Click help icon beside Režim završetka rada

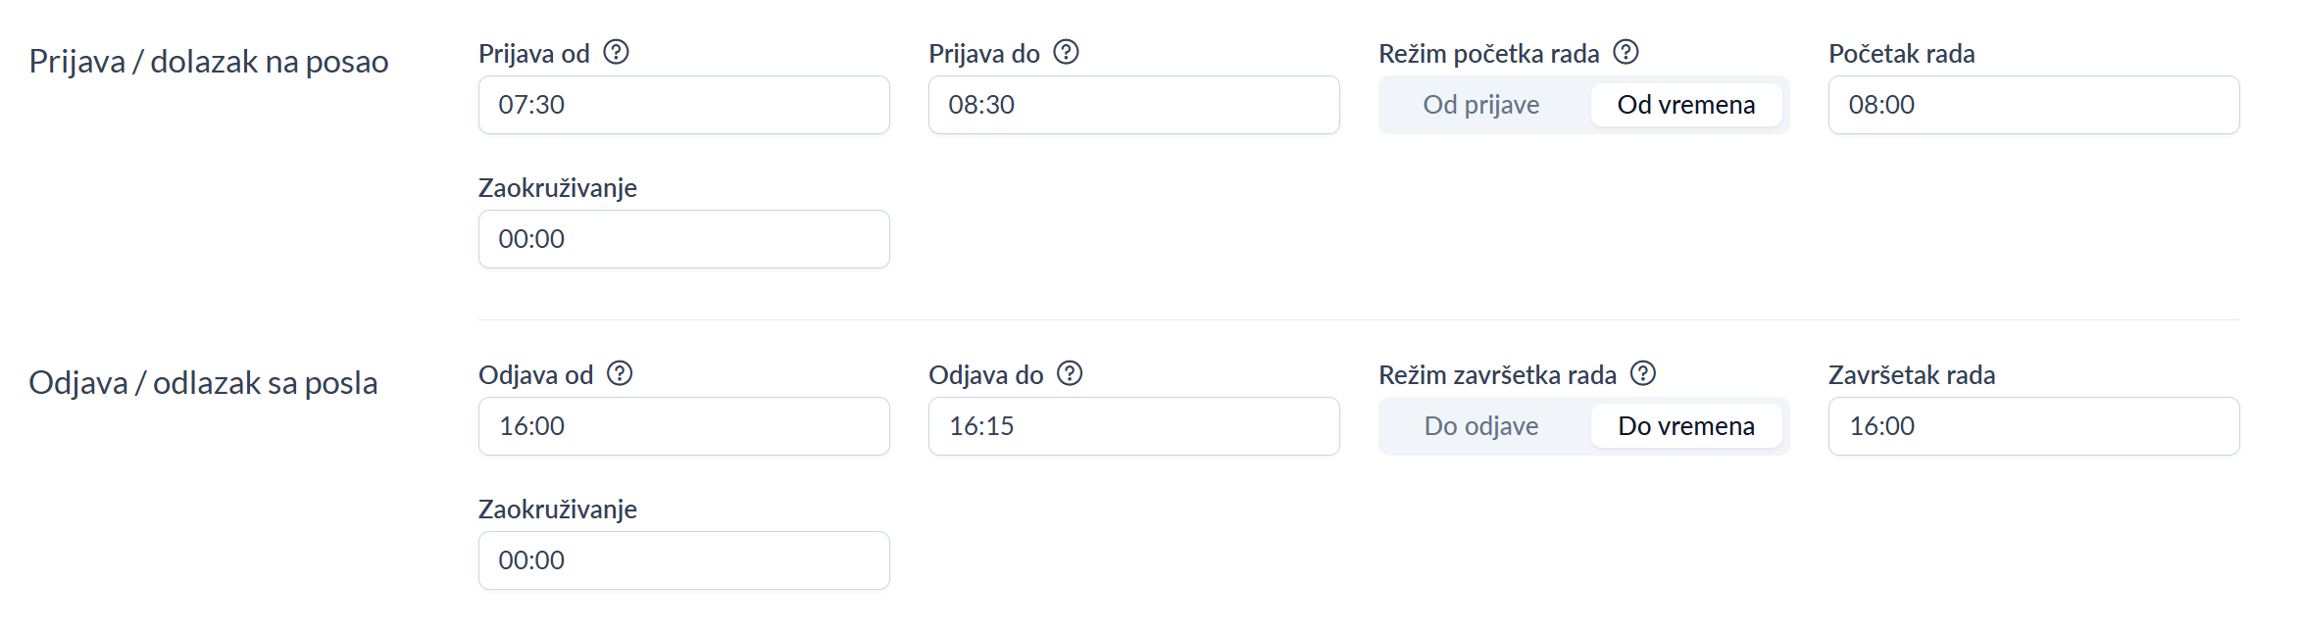click(1643, 373)
